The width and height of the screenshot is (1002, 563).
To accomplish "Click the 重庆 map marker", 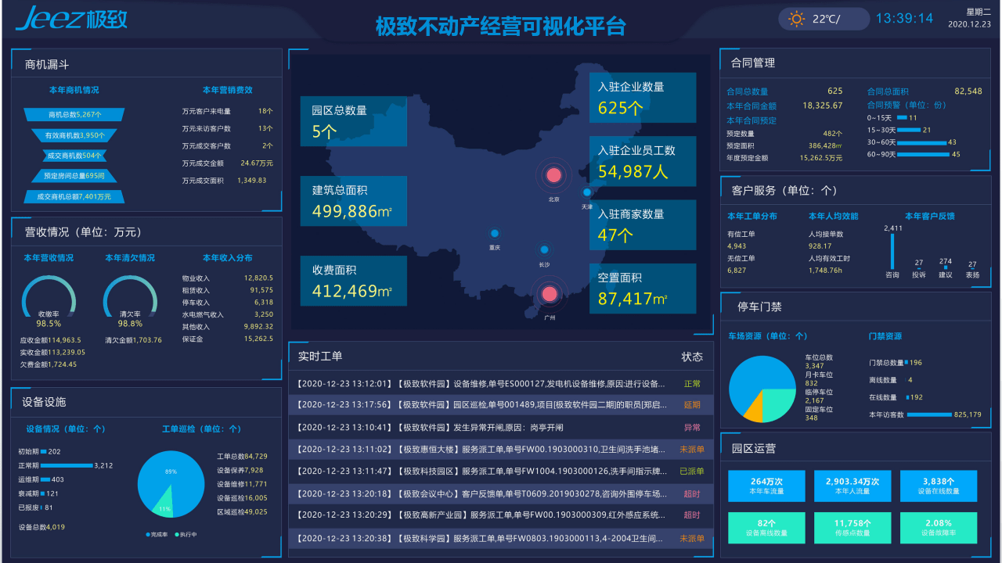I will 494,232.
